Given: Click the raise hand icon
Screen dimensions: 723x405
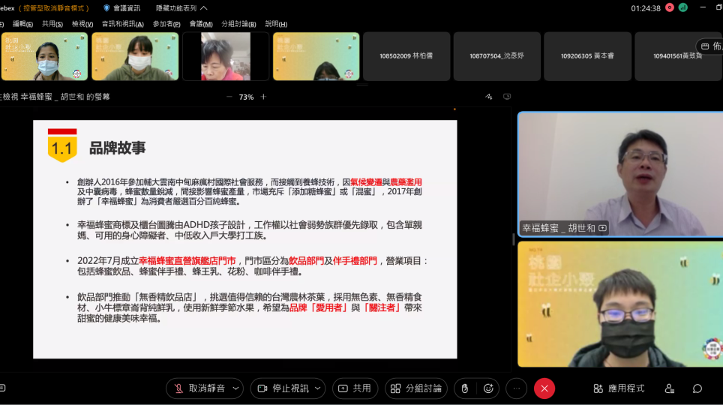Looking at the screenshot, I should coord(465,388).
